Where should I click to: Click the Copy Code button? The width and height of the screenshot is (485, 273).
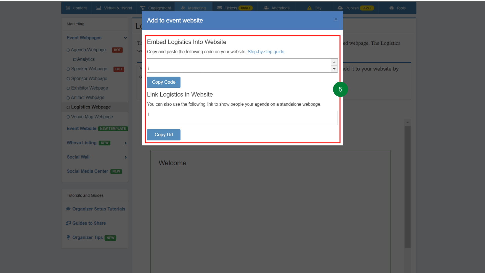163,82
